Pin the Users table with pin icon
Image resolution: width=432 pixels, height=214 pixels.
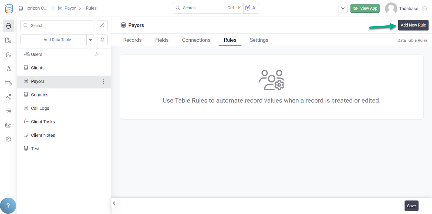click(96, 54)
